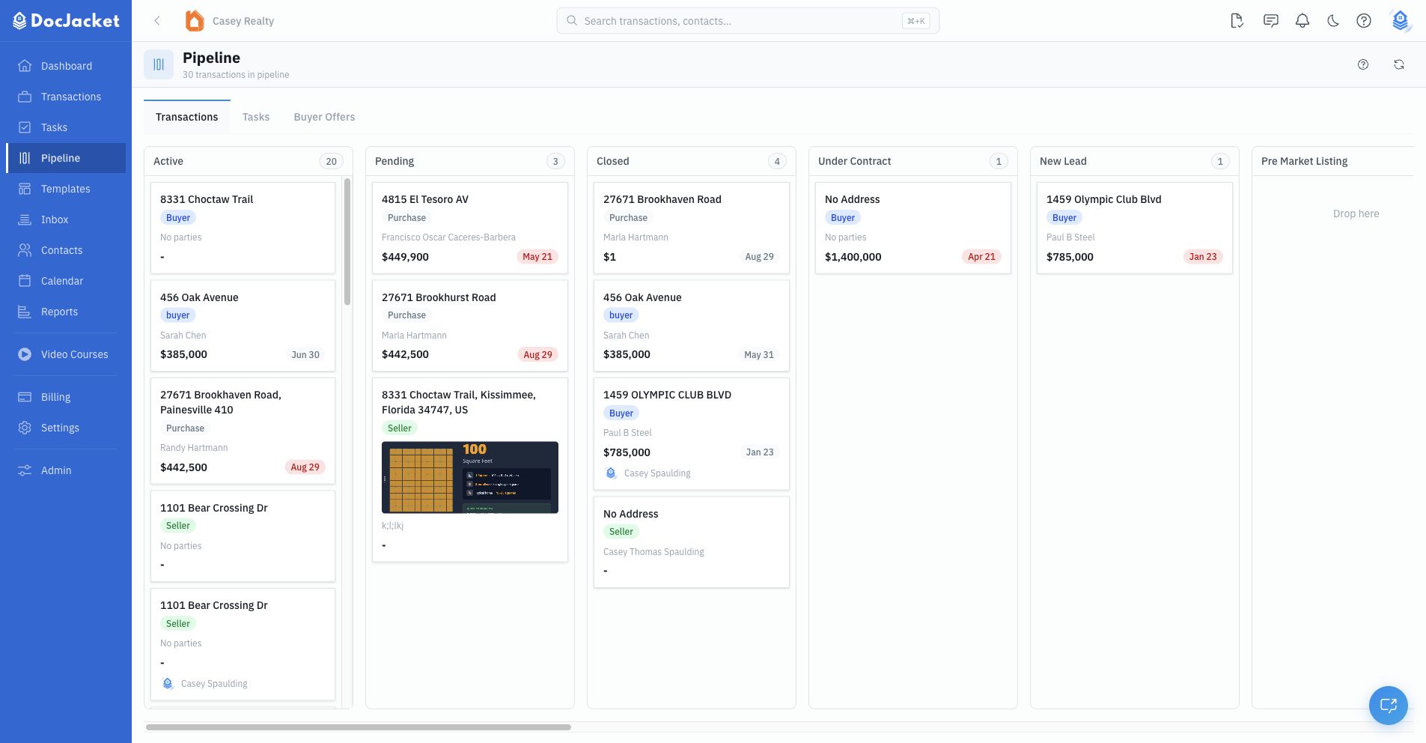The width and height of the screenshot is (1426, 743).
Task: Open the New Lead 1459 Olympic Club Blvd card
Action: pyautogui.click(x=1135, y=228)
